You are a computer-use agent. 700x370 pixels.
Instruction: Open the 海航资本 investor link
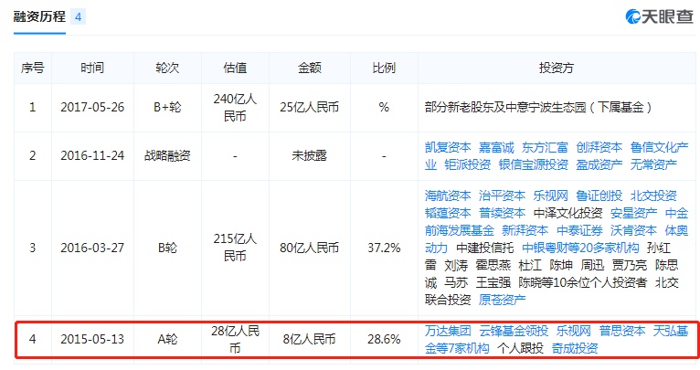coord(448,196)
